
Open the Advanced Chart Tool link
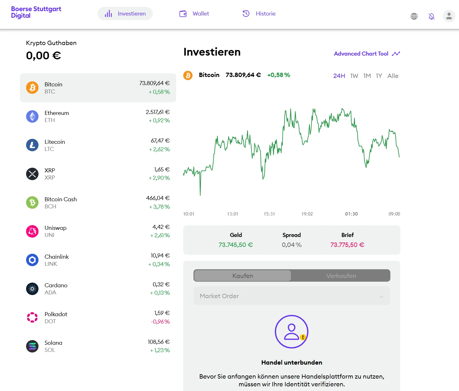[367, 54]
